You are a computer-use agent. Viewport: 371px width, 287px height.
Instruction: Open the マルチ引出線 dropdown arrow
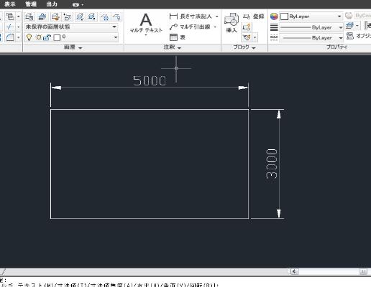tap(215, 27)
